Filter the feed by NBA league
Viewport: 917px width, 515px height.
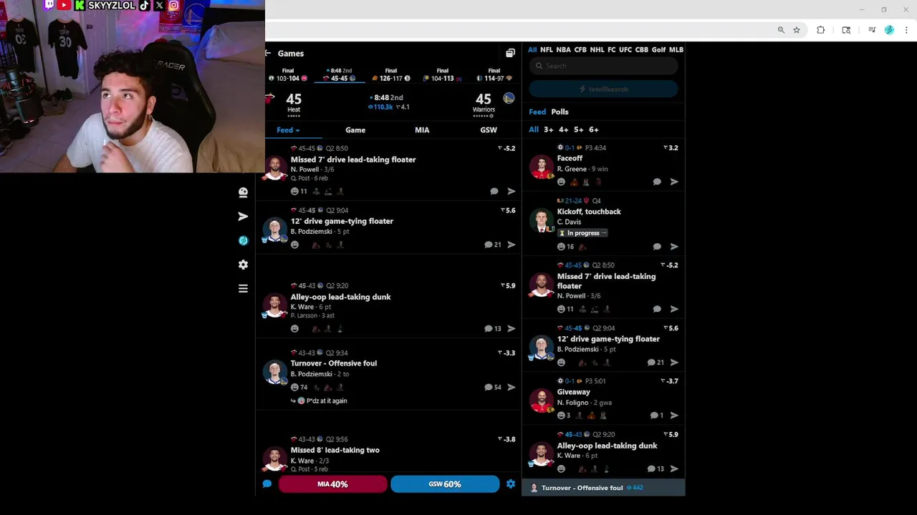tap(564, 50)
